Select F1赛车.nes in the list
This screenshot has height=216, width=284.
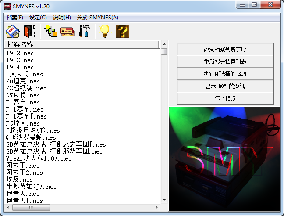coord(23,102)
